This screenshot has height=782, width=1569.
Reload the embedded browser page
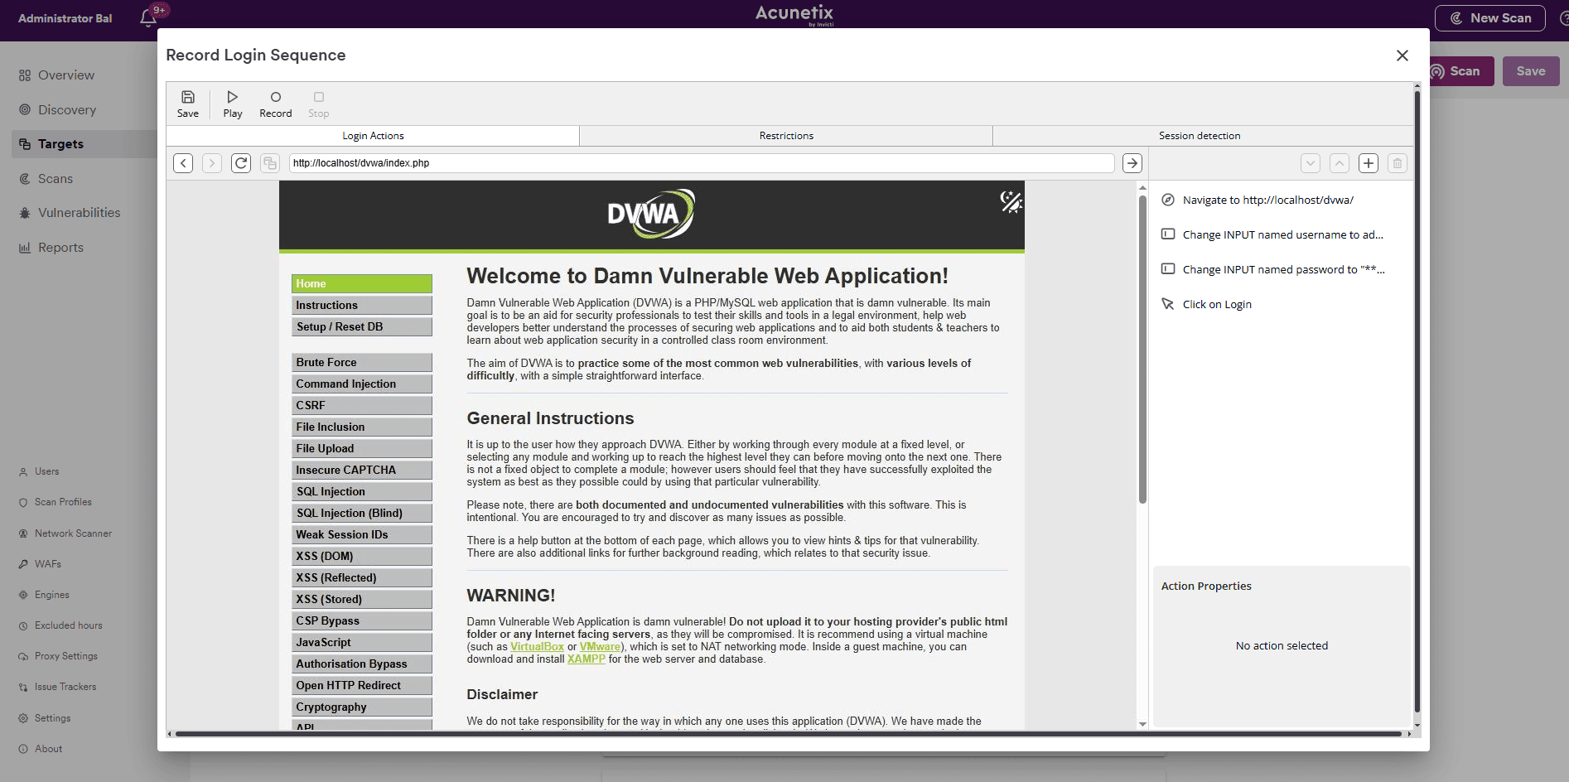[241, 163]
